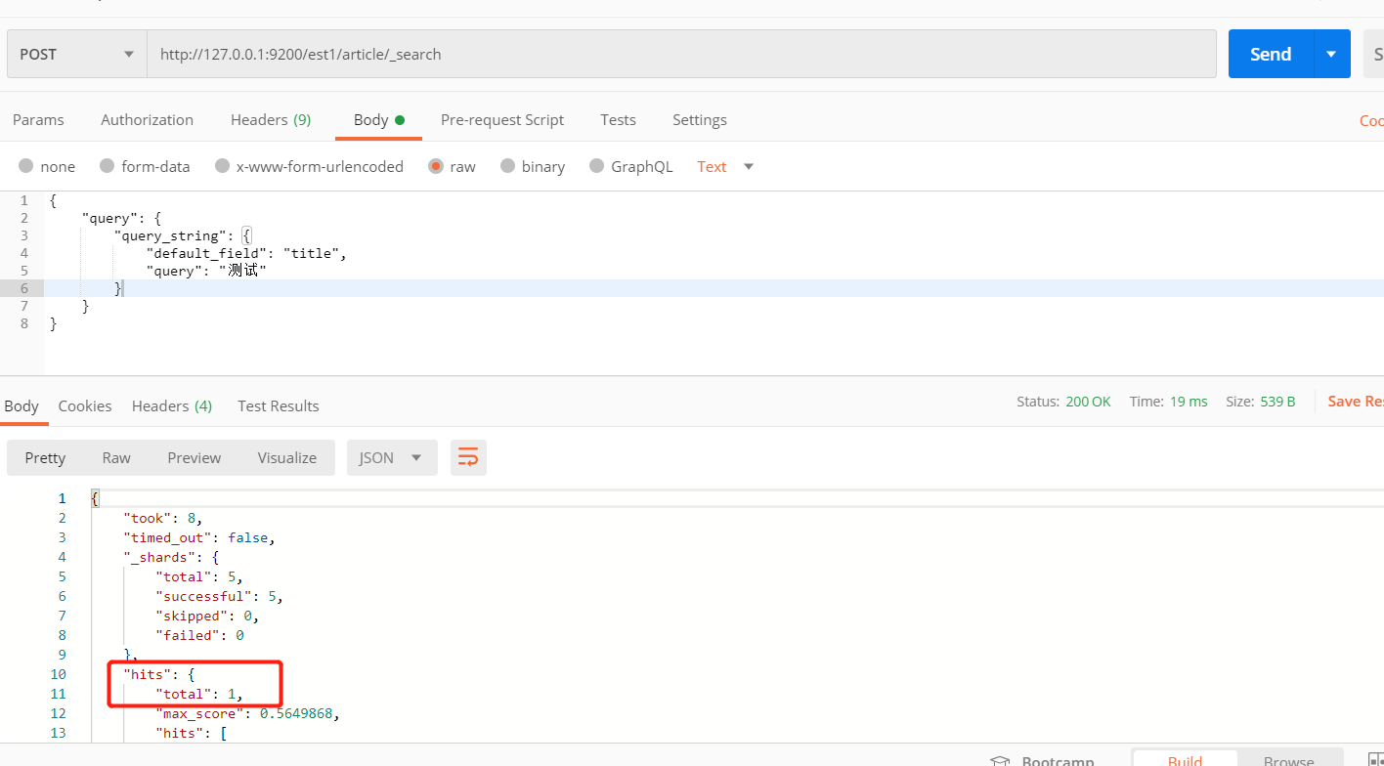Open the request Settings tab
Screen dimensions: 1384x766
[699, 119]
